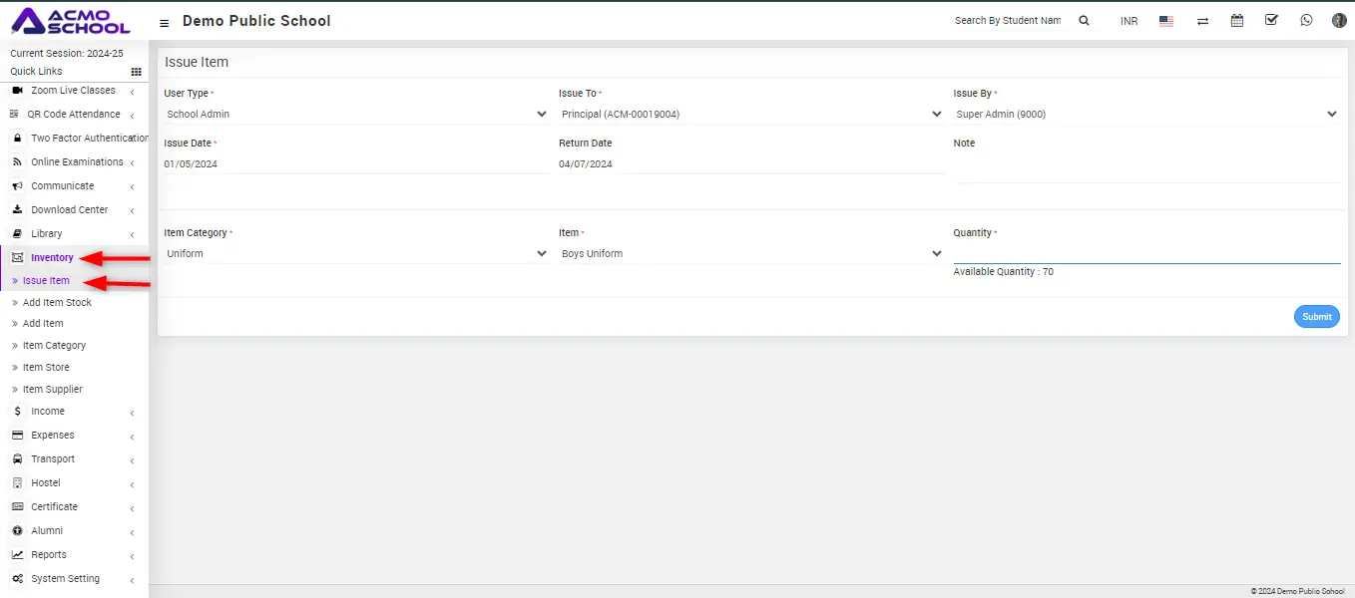This screenshot has height=598, width=1355.
Task: Open Add Item Stock in sidebar
Action: (57, 302)
